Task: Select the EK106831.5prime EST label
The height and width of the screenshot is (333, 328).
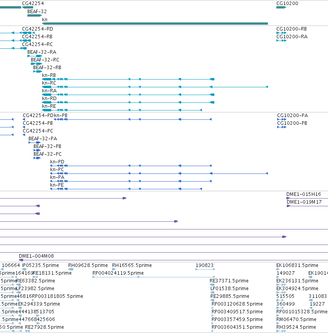Action: pos(297,265)
